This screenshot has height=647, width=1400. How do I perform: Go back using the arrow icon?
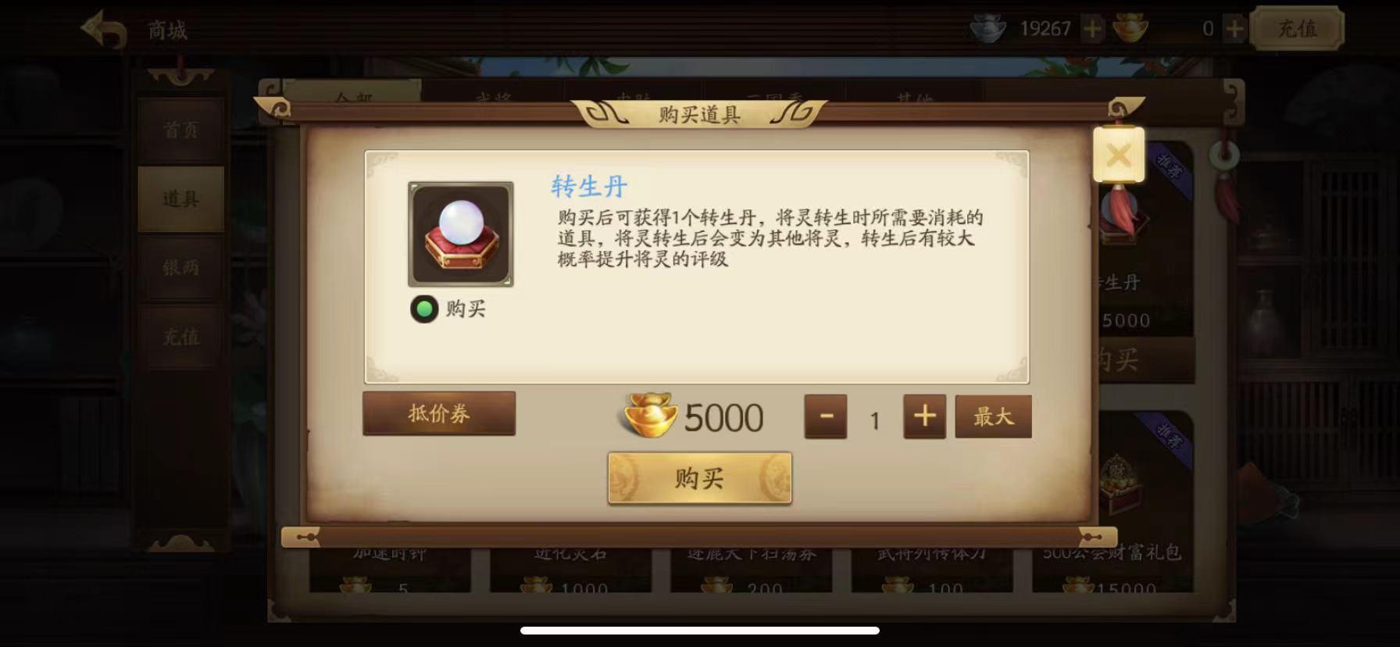pyautogui.click(x=104, y=30)
